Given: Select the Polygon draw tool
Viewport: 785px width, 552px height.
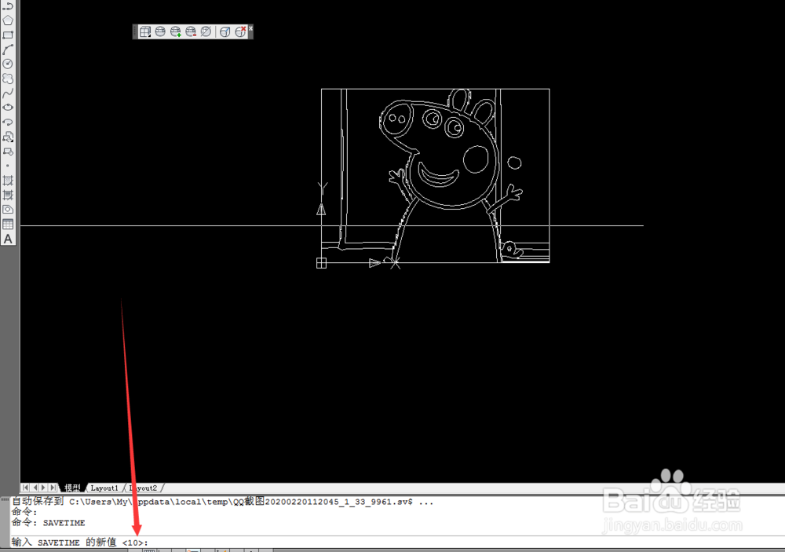Looking at the screenshot, I should coord(8,20).
